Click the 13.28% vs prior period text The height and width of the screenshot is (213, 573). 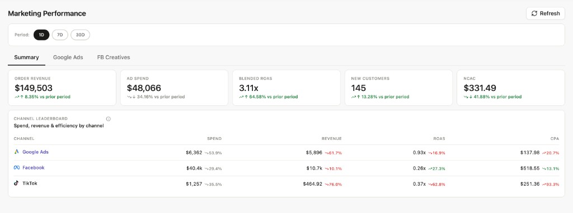coord(385,97)
